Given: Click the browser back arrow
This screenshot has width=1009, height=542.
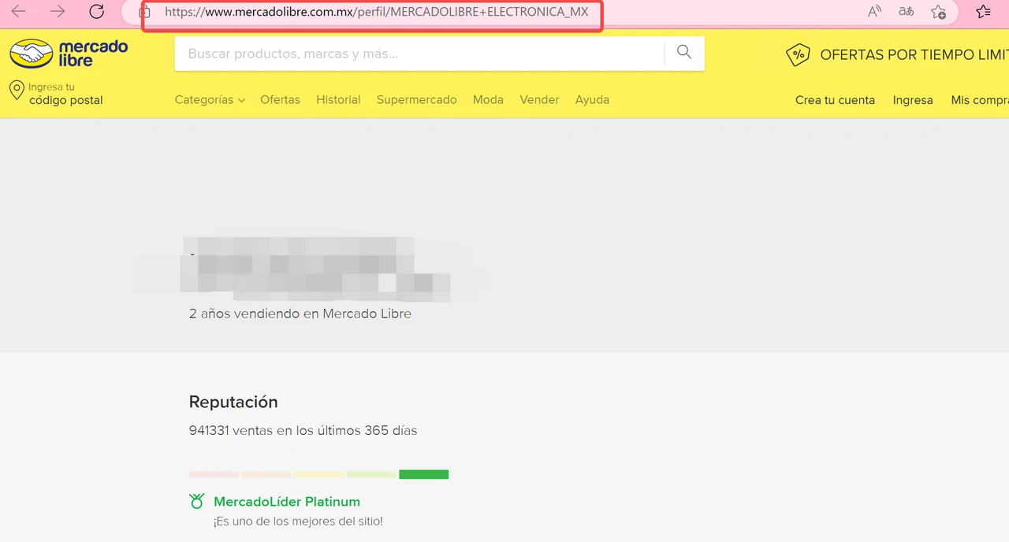Looking at the screenshot, I should click(18, 12).
